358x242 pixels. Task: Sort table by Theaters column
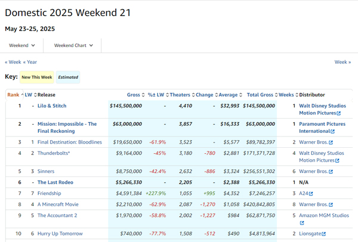[x=182, y=95]
